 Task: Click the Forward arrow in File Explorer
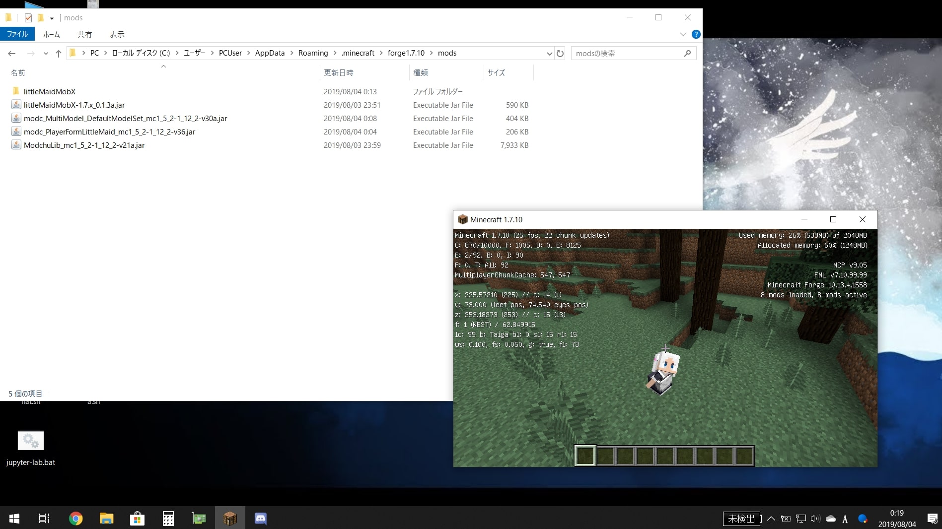(x=31, y=53)
